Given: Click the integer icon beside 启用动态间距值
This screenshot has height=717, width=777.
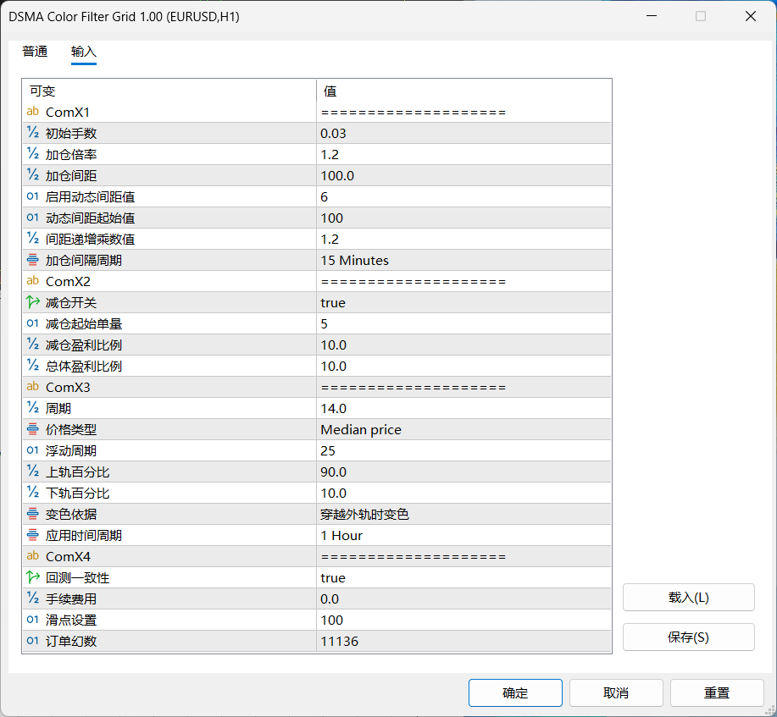Looking at the screenshot, I should coord(33,196).
